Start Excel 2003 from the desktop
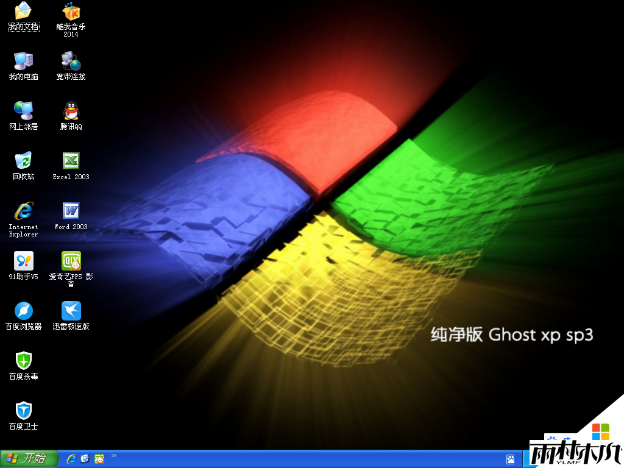The height and width of the screenshot is (468, 624). point(71,161)
